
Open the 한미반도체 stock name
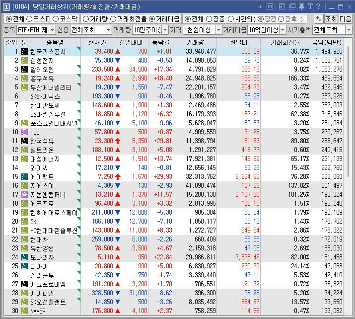(45, 105)
